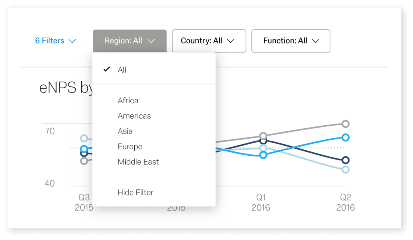Viewport: 413px width, 240px height.
Task: Click the Region dropdown chevron arrow
Action: (151, 41)
